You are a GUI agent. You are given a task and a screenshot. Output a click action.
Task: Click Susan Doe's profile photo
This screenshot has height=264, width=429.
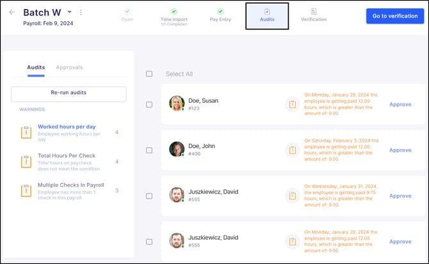[177, 103]
